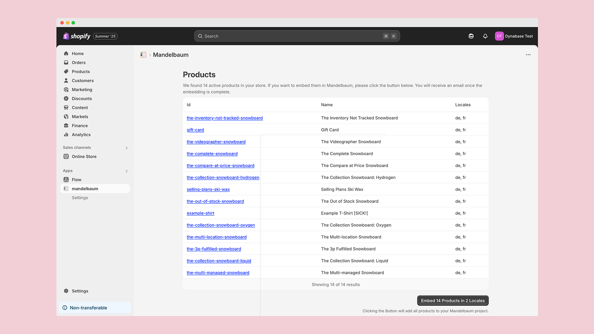This screenshot has height=334, width=594.
Task: Click the Finance bank icon
Action: 66,125
